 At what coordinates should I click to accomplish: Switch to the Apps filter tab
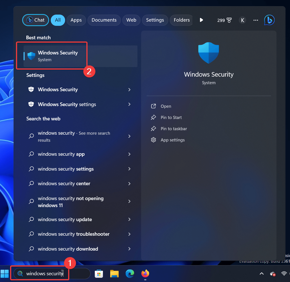tap(76, 20)
